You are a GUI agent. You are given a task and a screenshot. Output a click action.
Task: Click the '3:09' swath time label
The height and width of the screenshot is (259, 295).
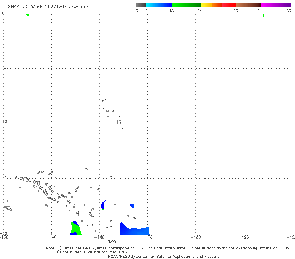[x=112, y=242]
